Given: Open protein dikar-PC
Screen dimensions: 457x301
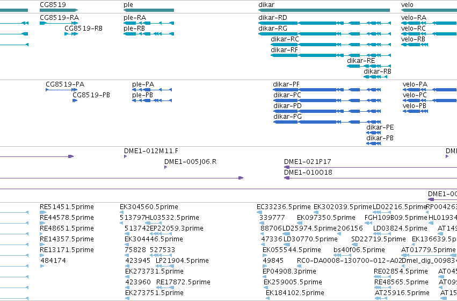Looking at the screenshot, I should click(x=327, y=101).
